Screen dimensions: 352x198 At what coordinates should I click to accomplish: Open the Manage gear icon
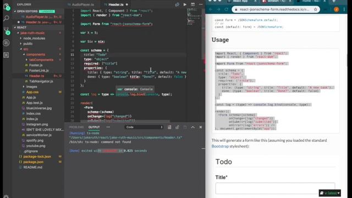click(6, 196)
